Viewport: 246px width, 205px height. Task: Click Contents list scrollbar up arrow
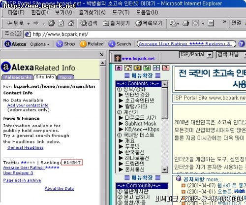pyautogui.click(x=164, y=84)
